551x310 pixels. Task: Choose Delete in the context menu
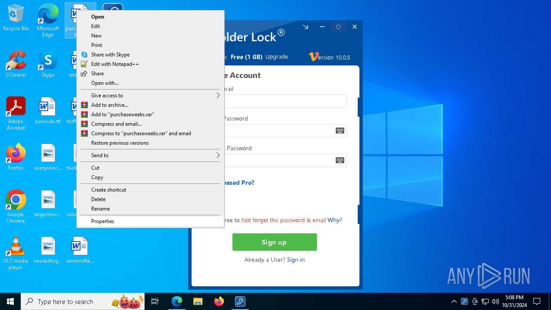[x=150, y=199]
